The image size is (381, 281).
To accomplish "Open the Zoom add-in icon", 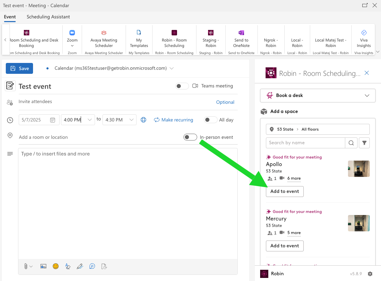I will [x=72, y=33].
